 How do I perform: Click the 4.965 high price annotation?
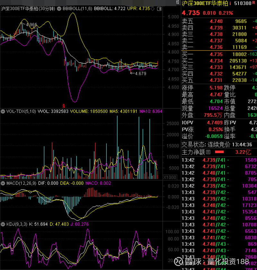point(31,25)
